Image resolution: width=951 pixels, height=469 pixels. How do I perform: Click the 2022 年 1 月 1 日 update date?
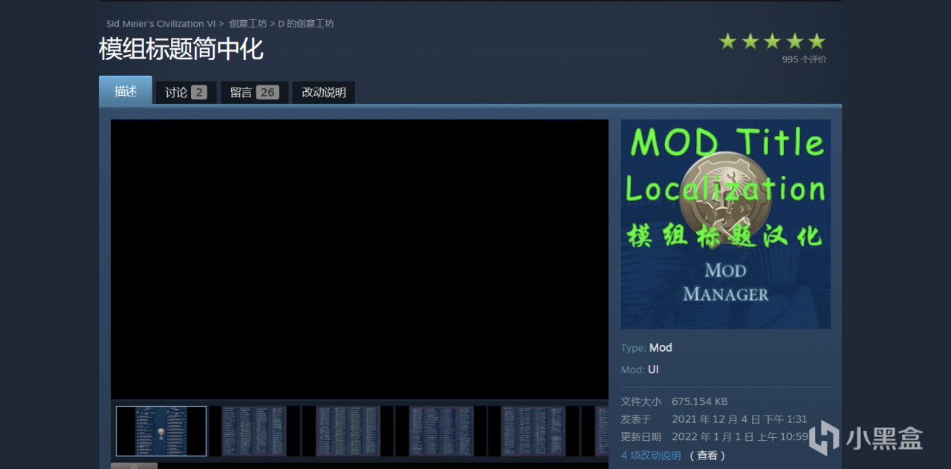click(740, 437)
